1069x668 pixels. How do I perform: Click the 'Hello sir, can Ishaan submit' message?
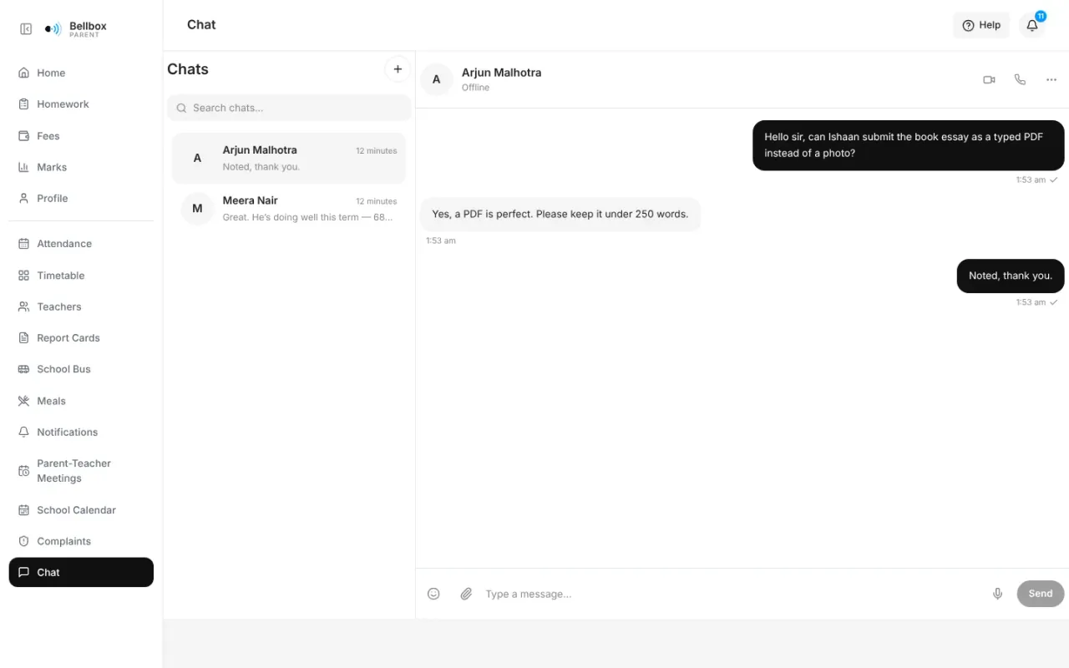(909, 145)
